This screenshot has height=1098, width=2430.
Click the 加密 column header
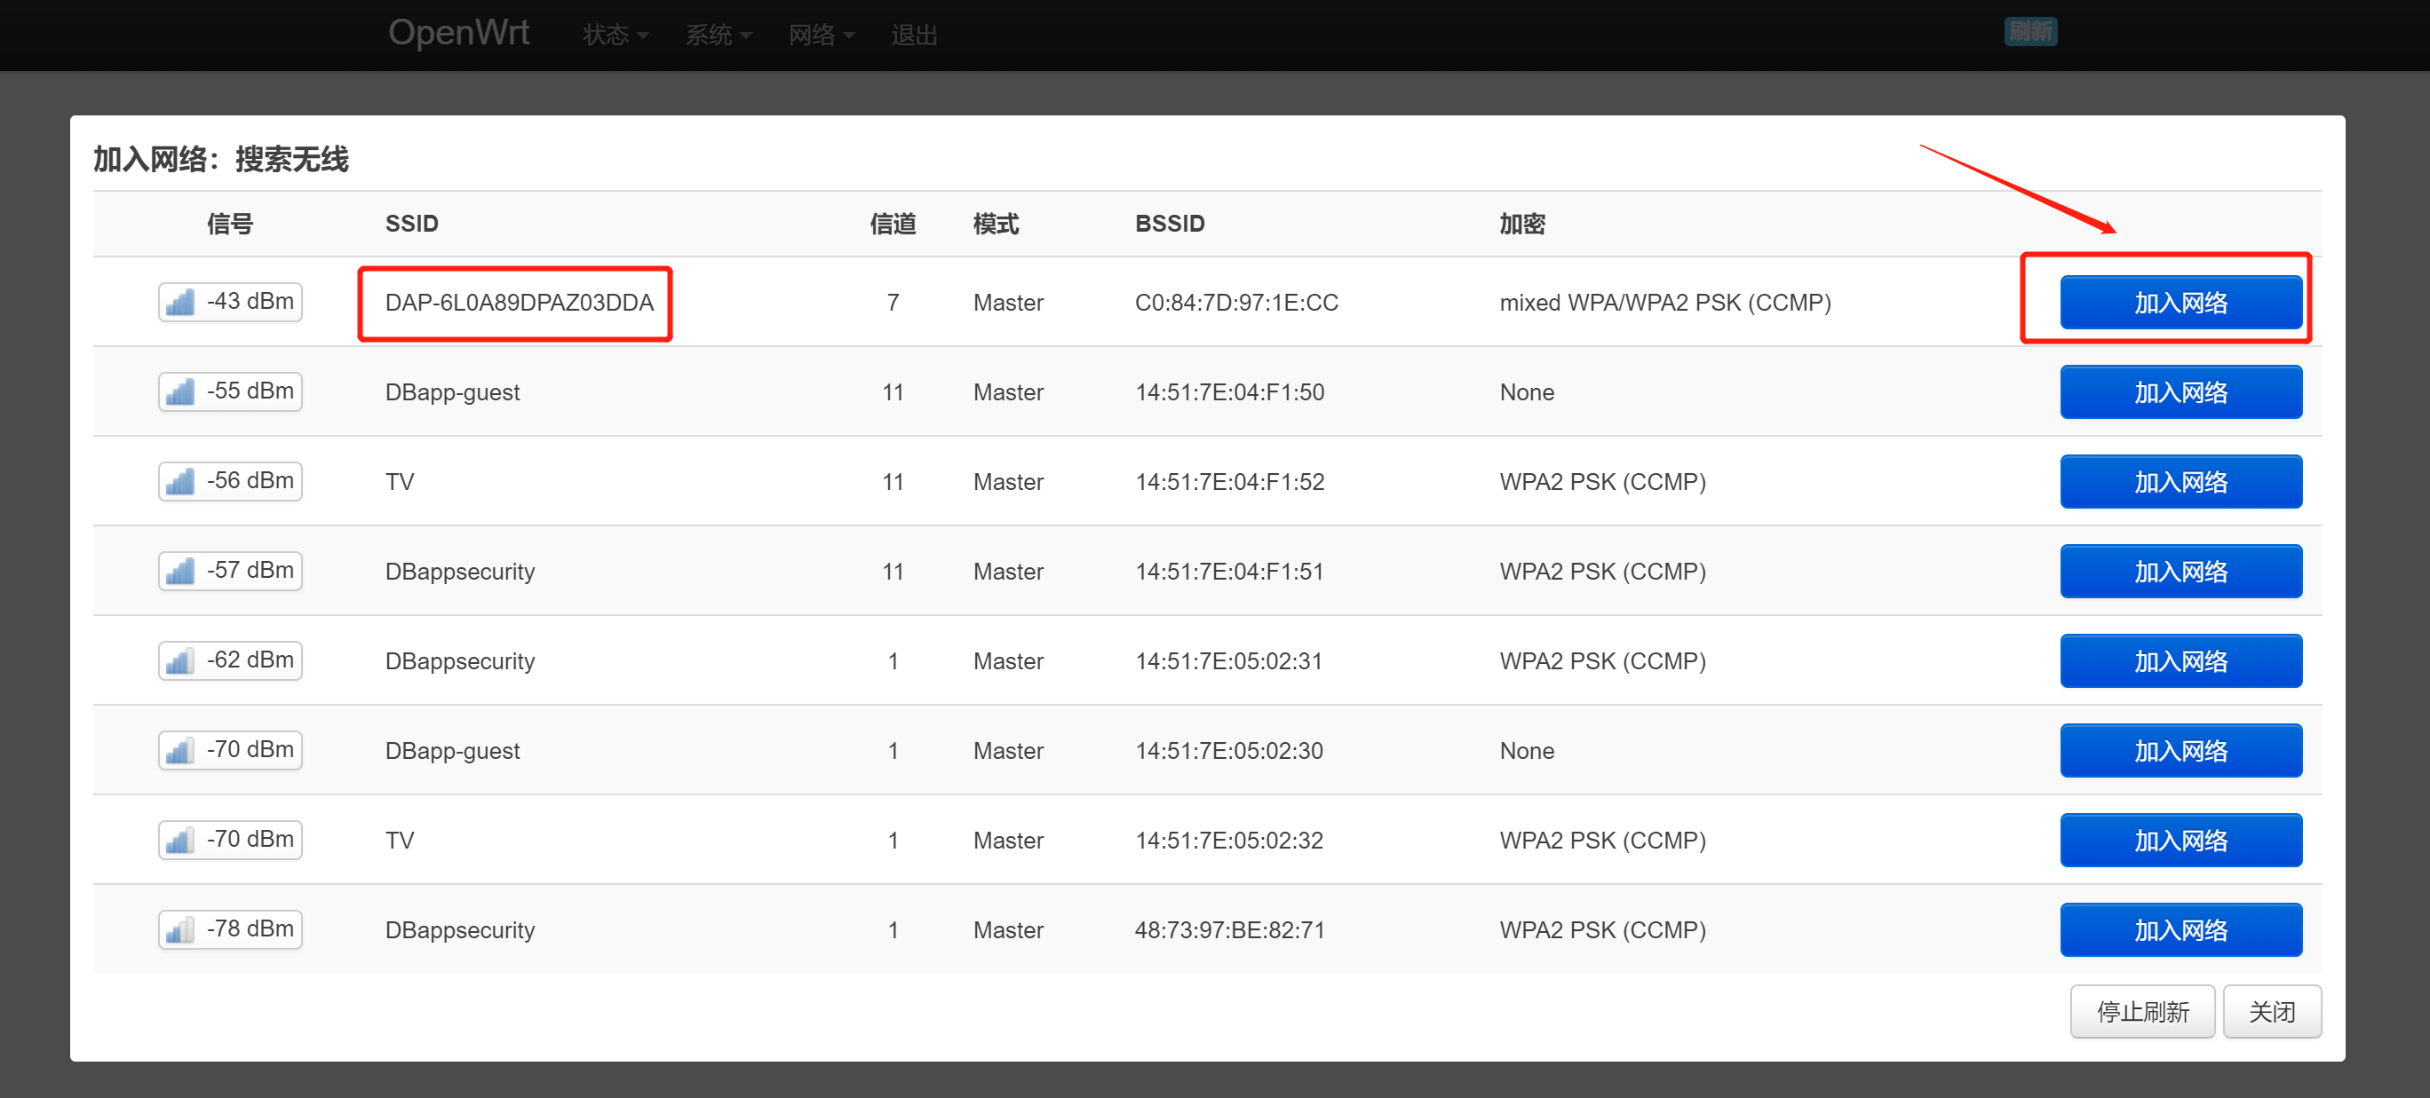tap(1522, 224)
